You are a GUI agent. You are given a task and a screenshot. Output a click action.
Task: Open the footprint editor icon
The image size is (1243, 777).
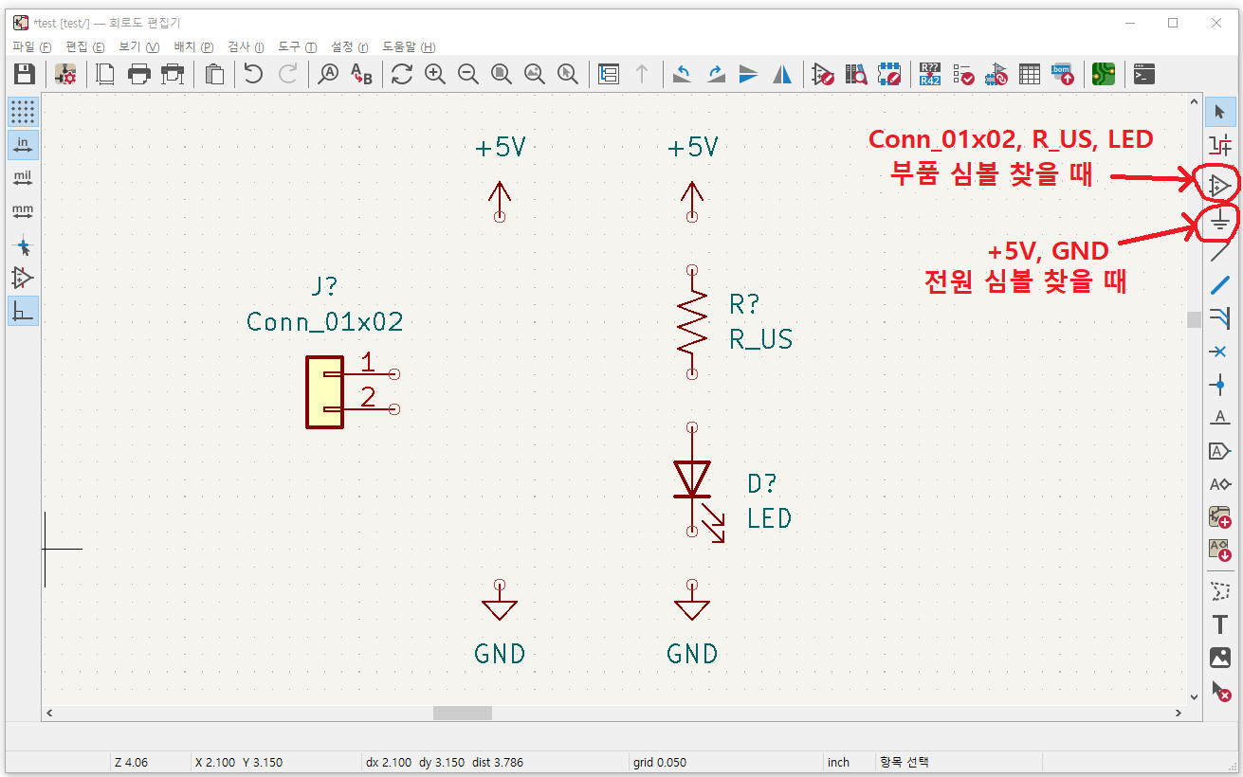coord(889,74)
